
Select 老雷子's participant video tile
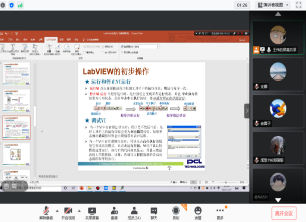[278, 111]
